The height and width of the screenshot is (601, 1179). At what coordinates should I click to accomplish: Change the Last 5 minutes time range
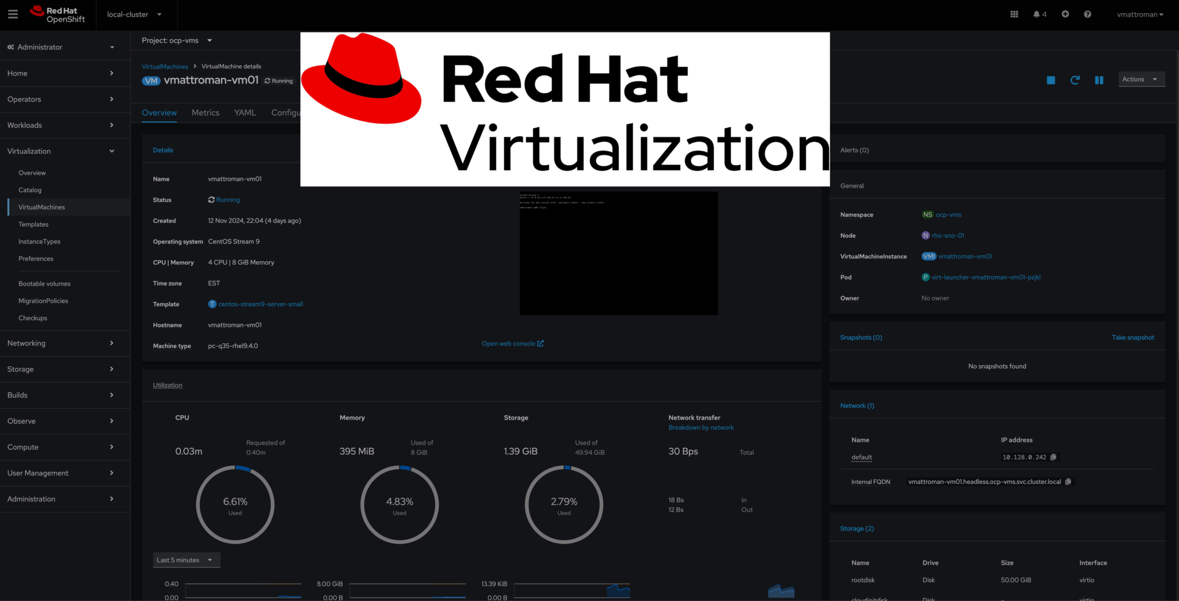point(186,560)
